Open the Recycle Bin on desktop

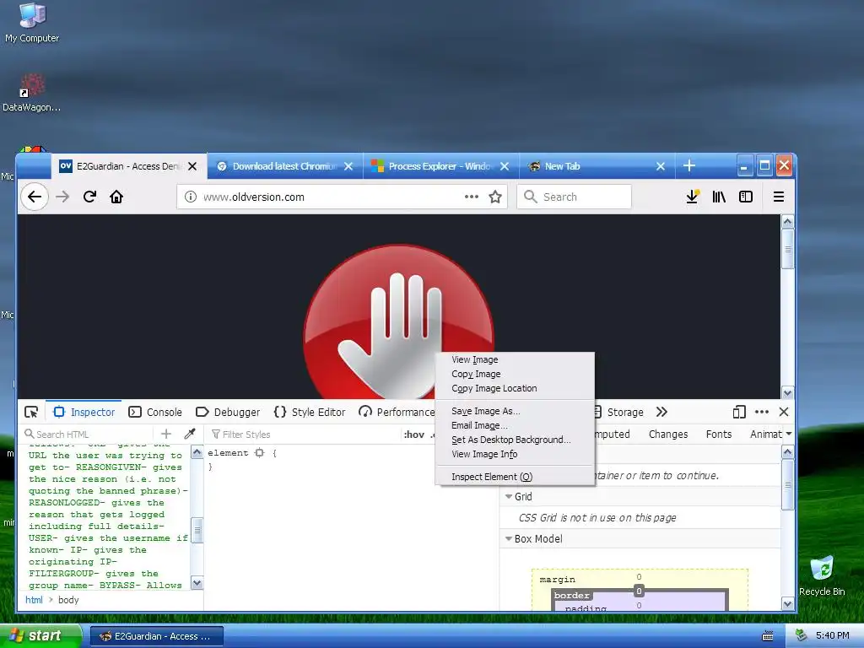click(x=822, y=576)
